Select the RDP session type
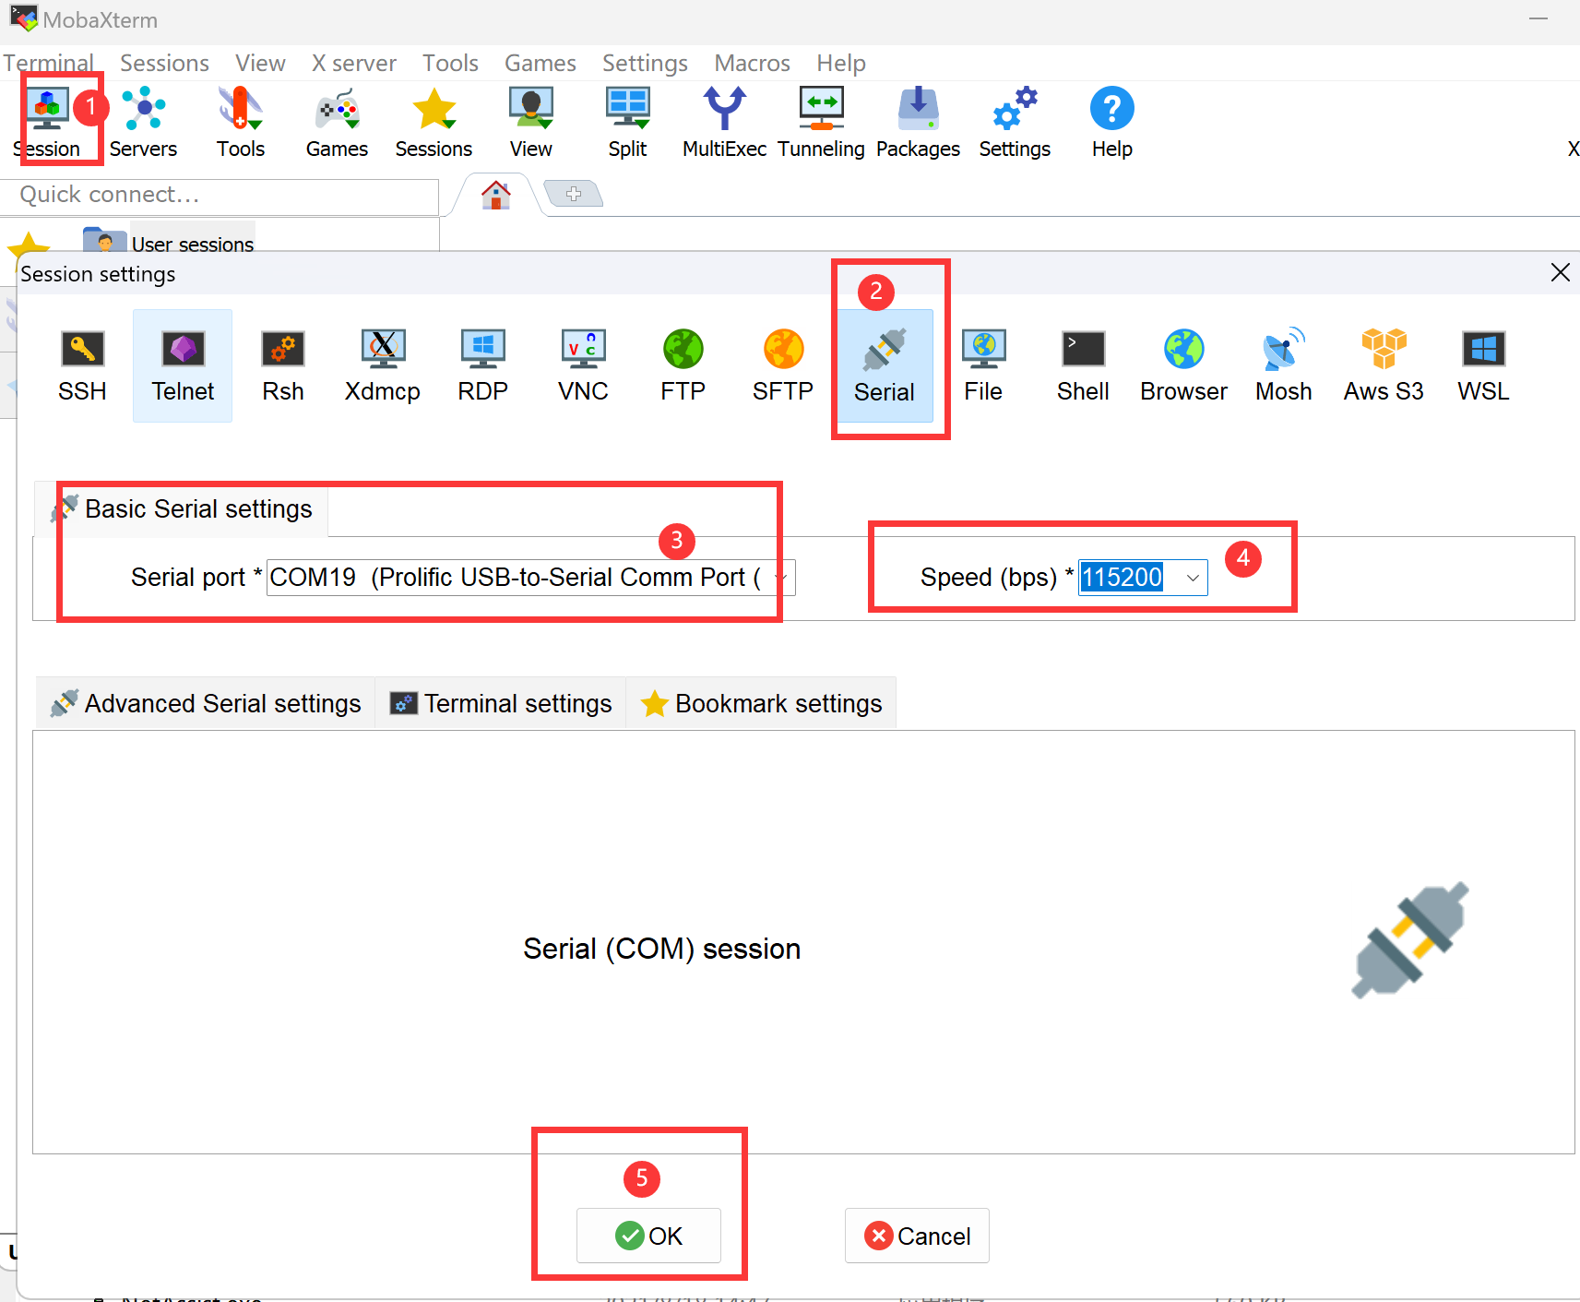Image resolution: width=1580 pixels, height=1302 pixels. tap(483, 365)
